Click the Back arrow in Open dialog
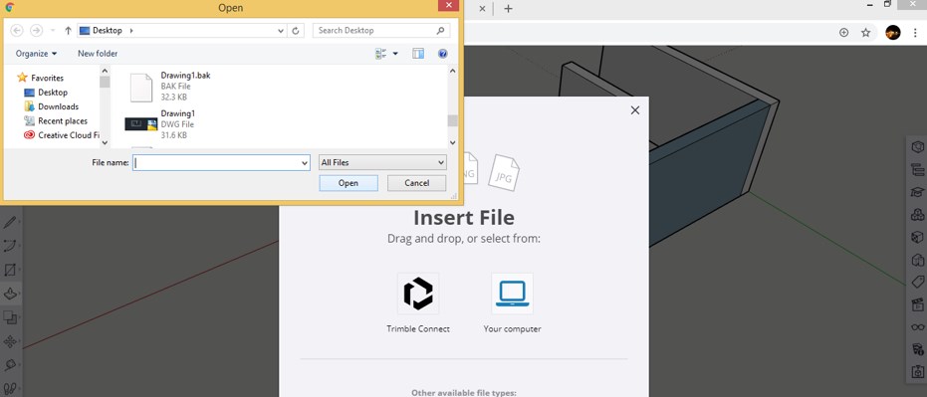The image size is (927, 397). click(x=17, y=30)
